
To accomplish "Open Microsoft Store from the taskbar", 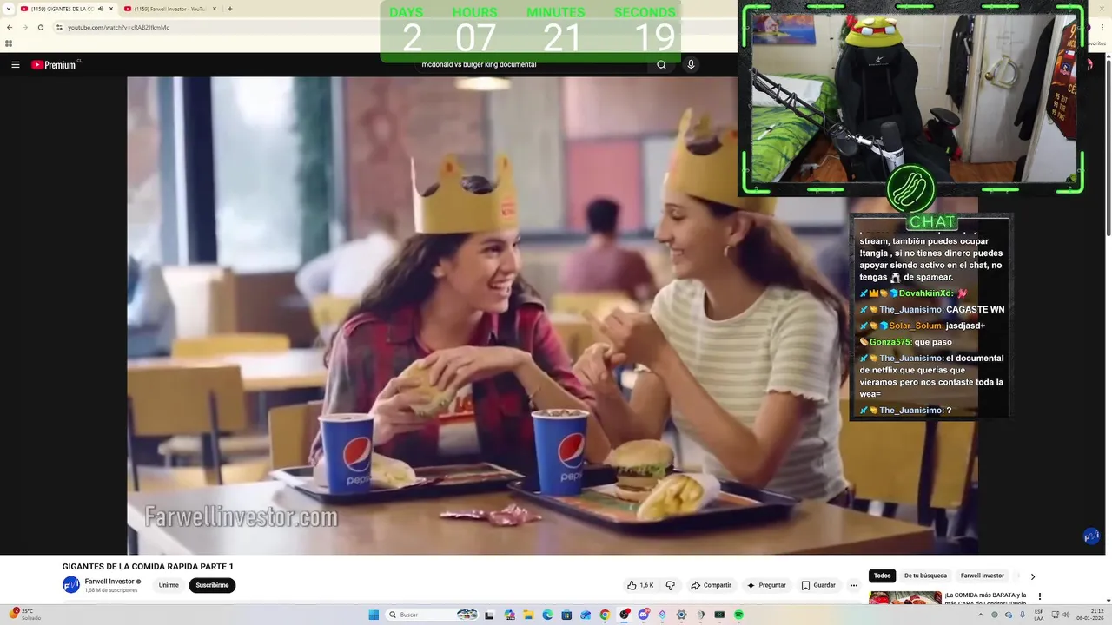I will tap(566, 615).
